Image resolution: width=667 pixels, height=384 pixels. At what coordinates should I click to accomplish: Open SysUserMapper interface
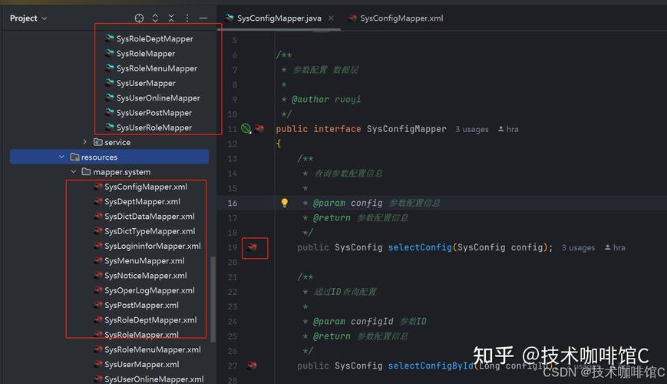[x=146, y=84]
